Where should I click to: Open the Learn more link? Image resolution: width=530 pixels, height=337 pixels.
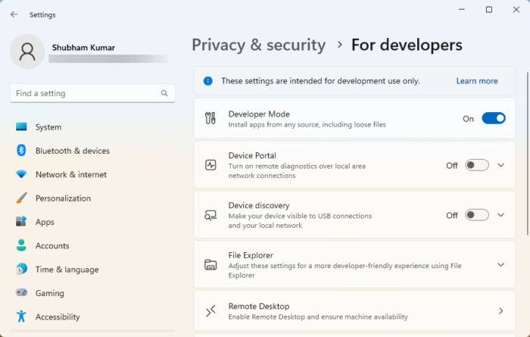click(x=477, y=81)
